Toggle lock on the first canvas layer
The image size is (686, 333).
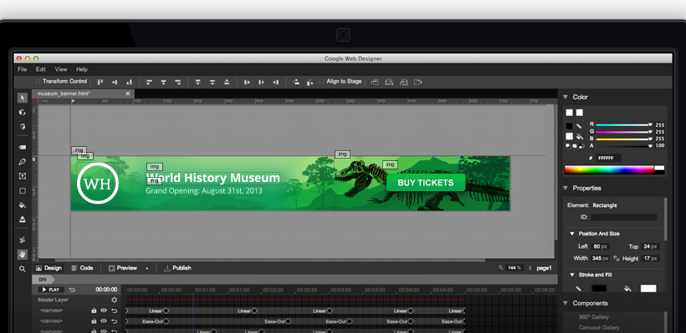(94, 310)
